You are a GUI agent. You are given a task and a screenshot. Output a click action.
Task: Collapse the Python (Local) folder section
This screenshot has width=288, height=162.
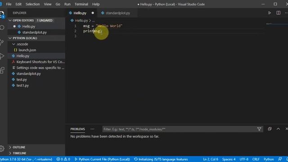[10, 38]
